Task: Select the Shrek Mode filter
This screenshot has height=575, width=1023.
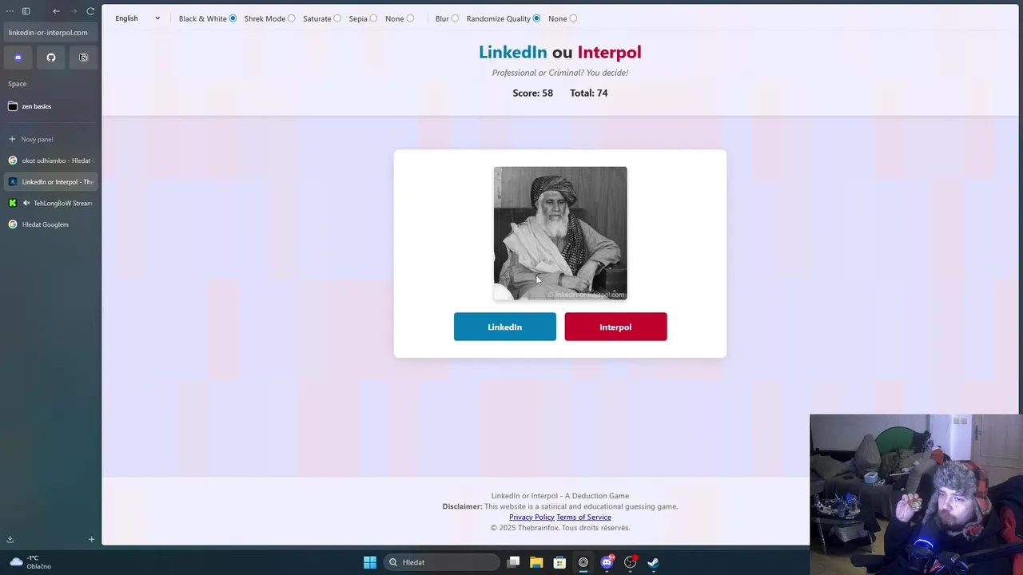Action: click(x=291, y=18)
